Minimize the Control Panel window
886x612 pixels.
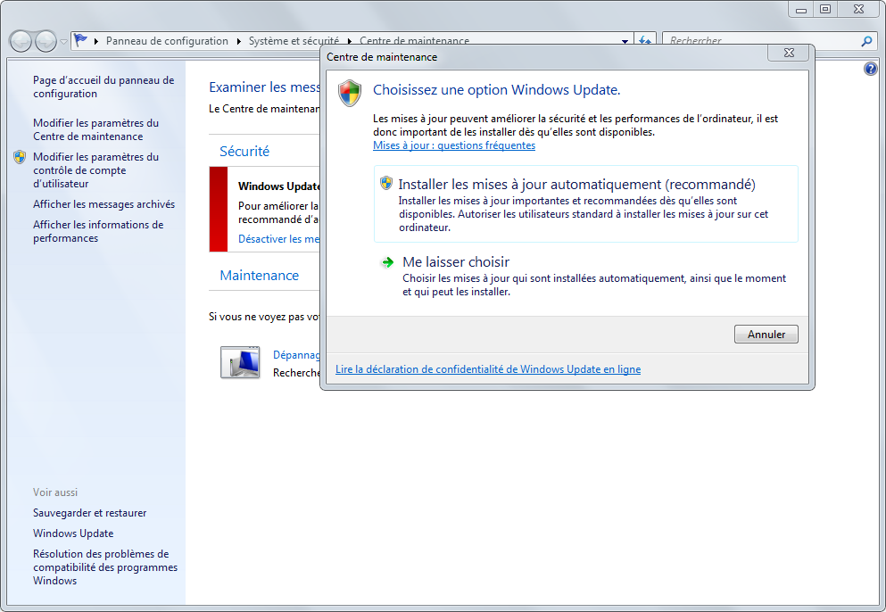pos(800,9)
